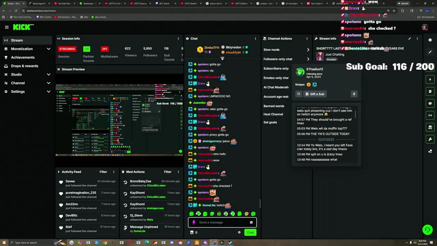Click the wrench icon in right sidebar

(x=430, y=139)
